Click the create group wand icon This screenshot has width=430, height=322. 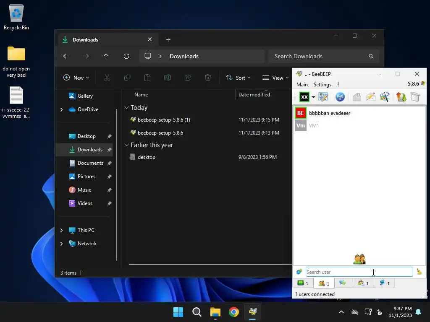pyautogui.click(x=385, y=97)
